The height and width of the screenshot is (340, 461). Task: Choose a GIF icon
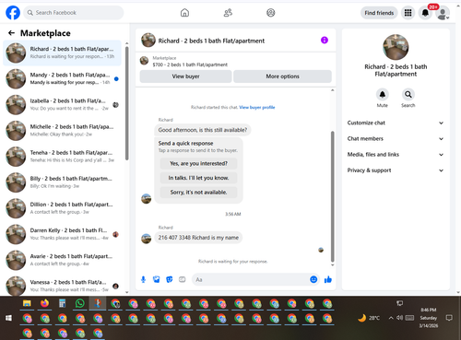[183, 279]
